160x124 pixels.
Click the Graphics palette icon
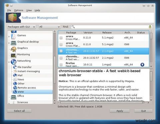(x=13, y=49)
